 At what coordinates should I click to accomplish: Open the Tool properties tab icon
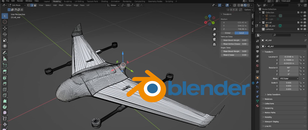click(257, 41)
